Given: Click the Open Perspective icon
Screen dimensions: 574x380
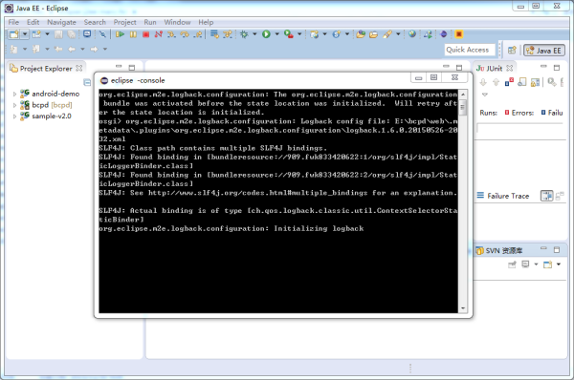Looking at the screenshot, I should pyautogui.click(x=512, y=50).
